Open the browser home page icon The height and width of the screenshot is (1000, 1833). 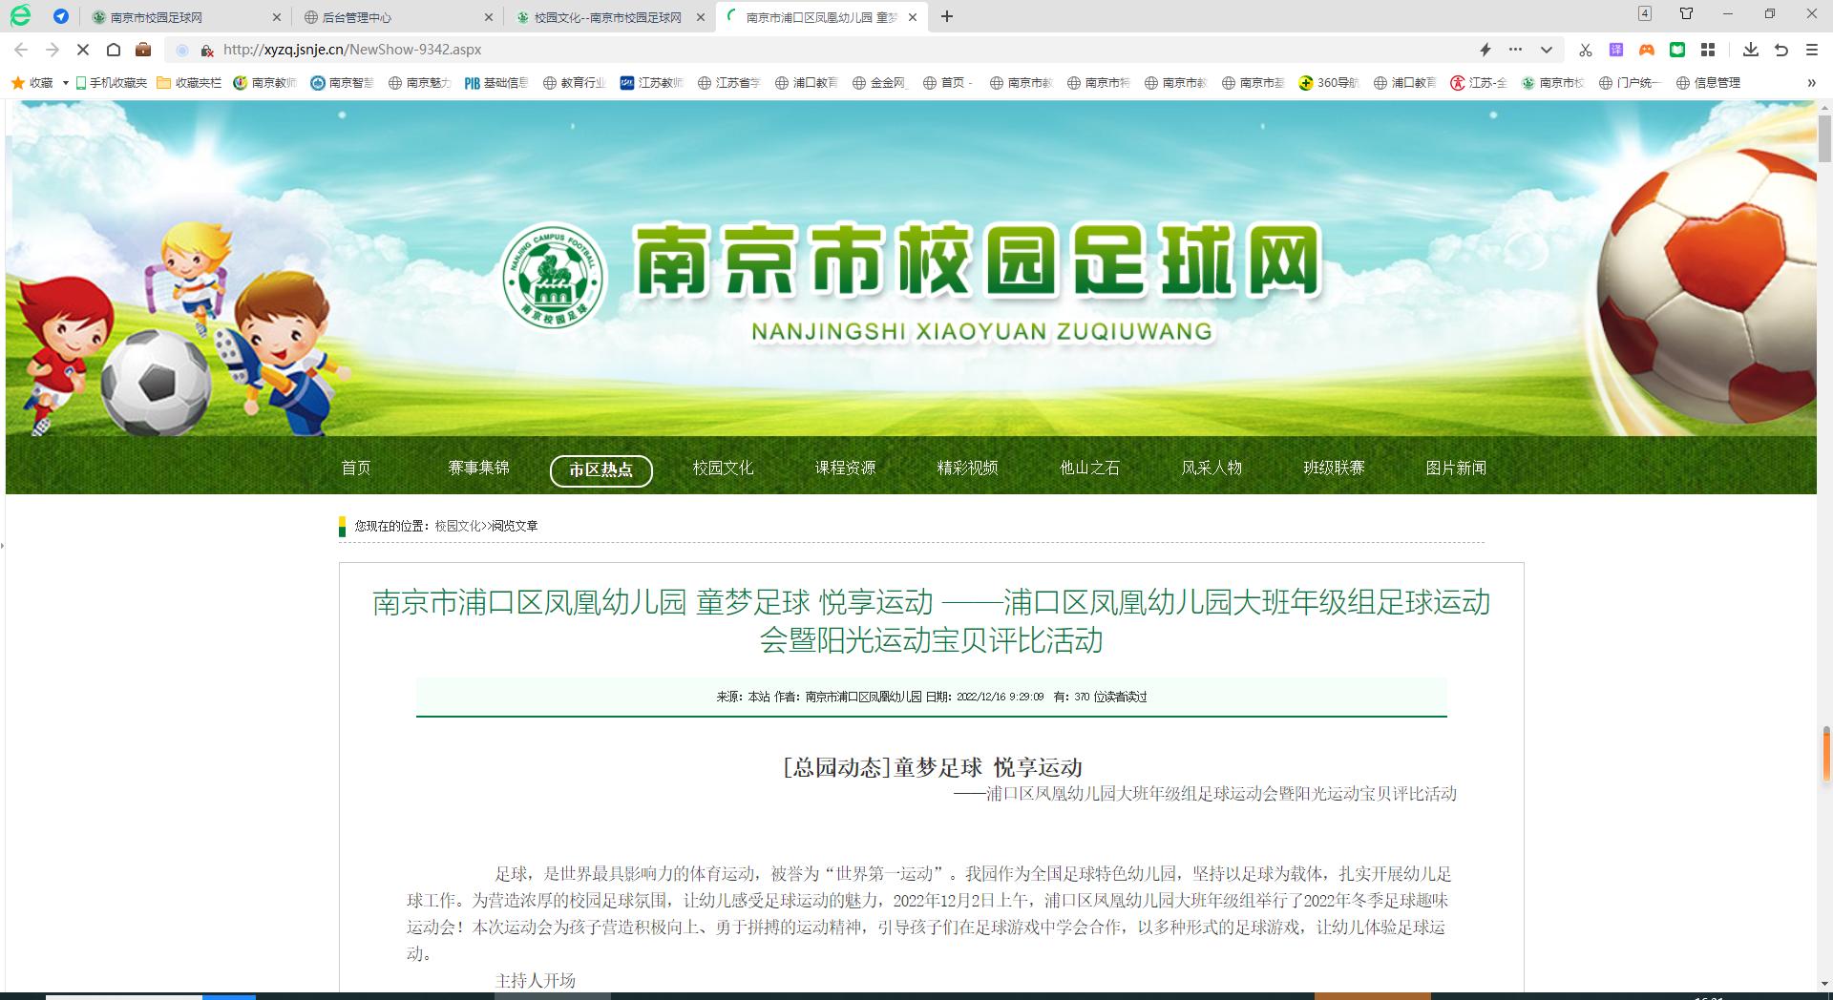(114, 50)
